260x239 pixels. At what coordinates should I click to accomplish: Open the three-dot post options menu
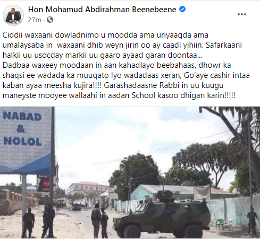pos(242,14)
